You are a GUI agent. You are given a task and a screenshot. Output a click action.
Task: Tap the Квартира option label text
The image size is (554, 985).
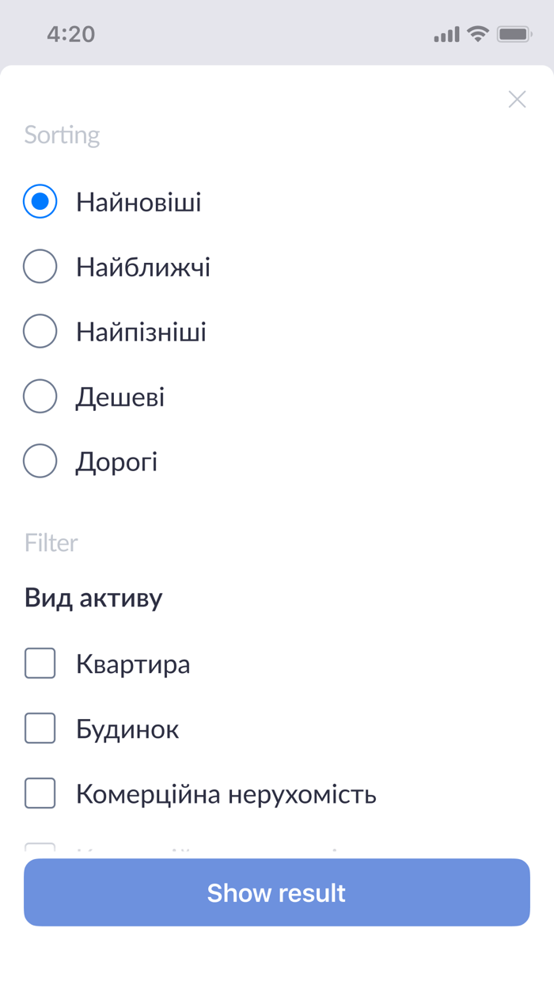[133, 664]
